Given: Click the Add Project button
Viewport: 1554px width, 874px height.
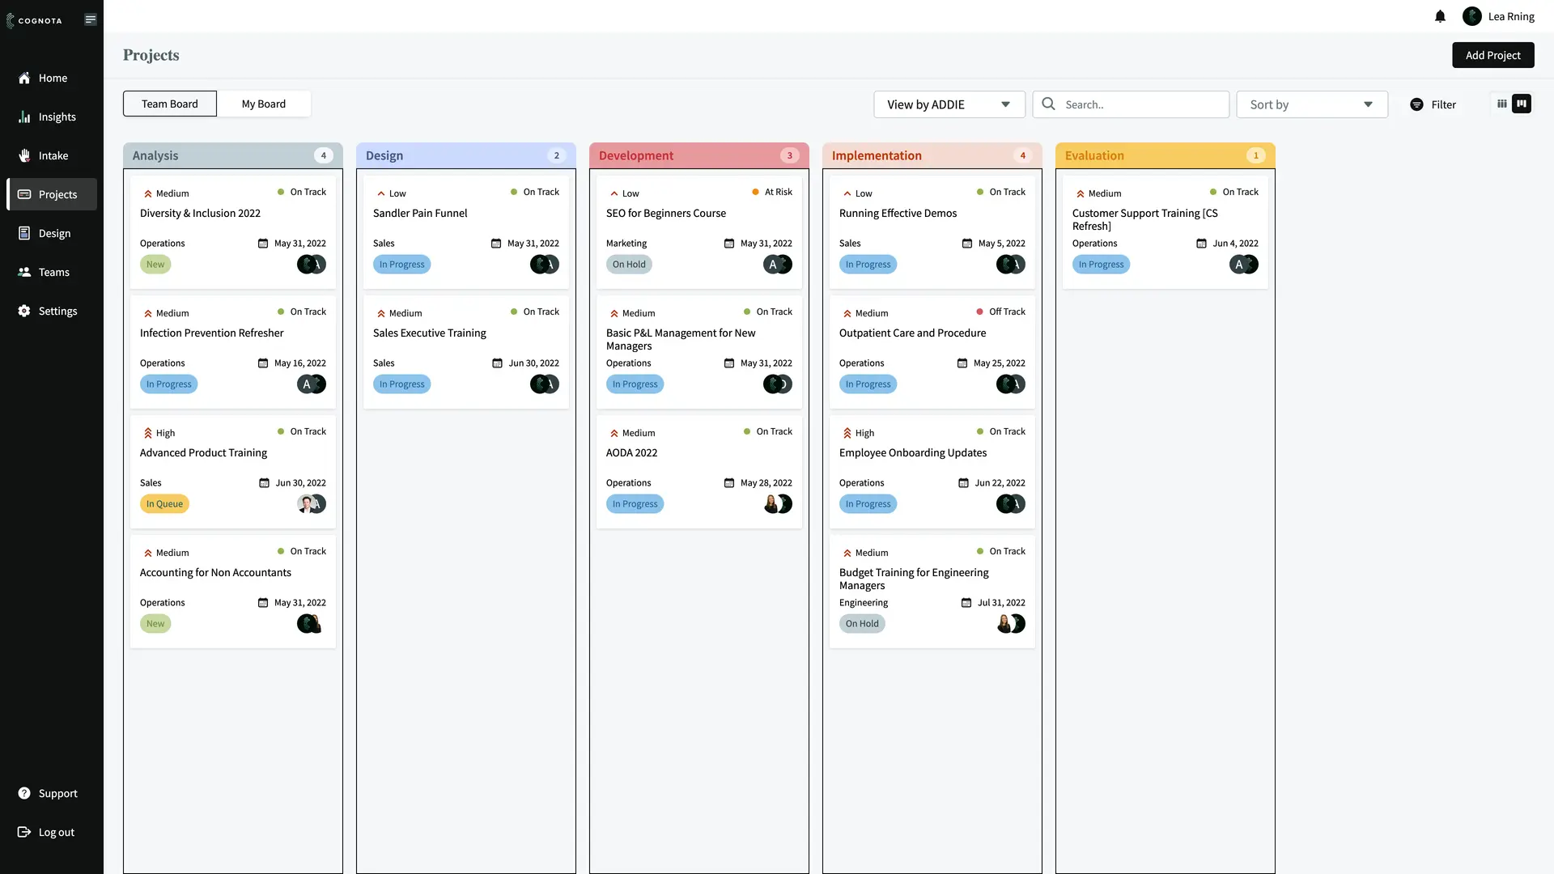Looking at the screenshot, I should 1492,55.
